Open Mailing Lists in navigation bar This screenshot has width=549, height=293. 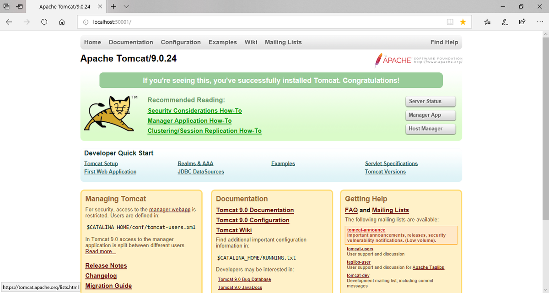click(283, 42)
